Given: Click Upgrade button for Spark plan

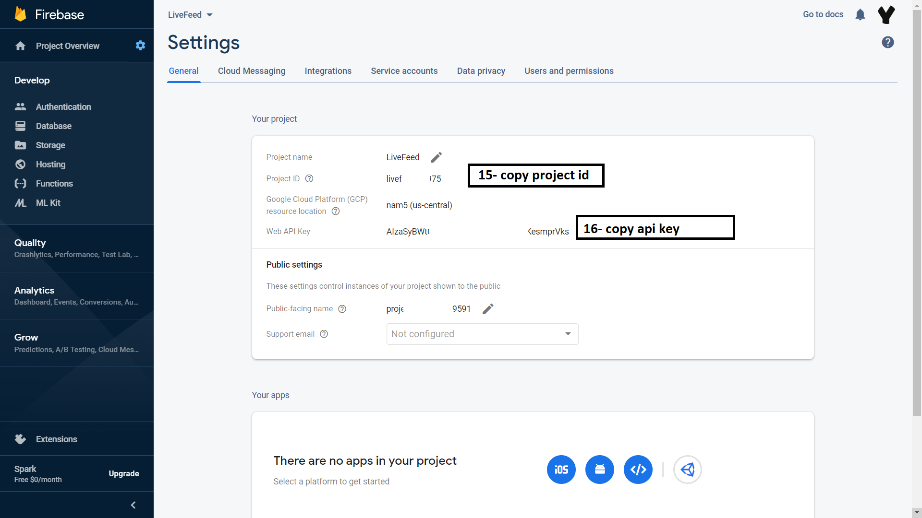Looking at the screenshot, I should pyautogui.click(x=123, y=473).
